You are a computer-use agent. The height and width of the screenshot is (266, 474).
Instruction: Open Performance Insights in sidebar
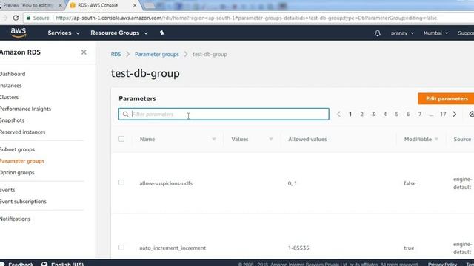pyautogui.click(x=25, y=109)
